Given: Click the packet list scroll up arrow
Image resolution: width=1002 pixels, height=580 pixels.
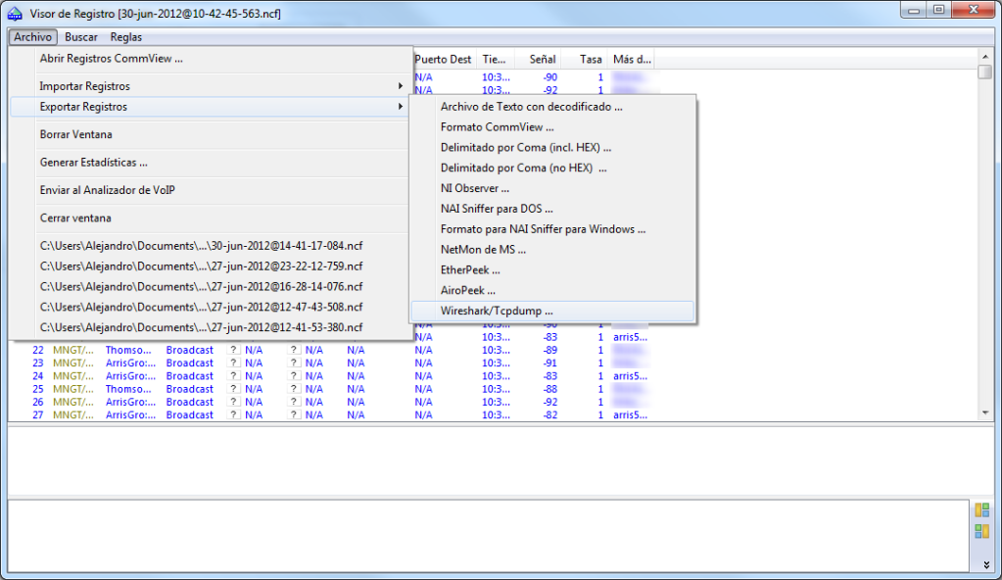Looking at the screenshot, I should [984, 57].
